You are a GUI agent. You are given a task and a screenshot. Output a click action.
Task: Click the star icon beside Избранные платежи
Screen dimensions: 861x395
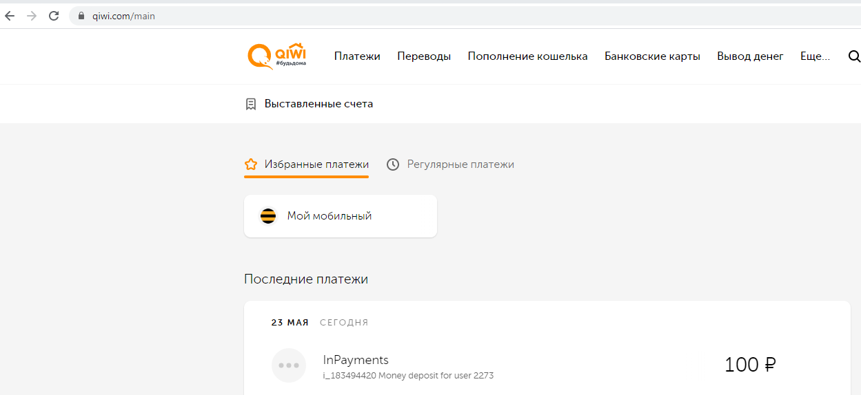tap(251, 164)
